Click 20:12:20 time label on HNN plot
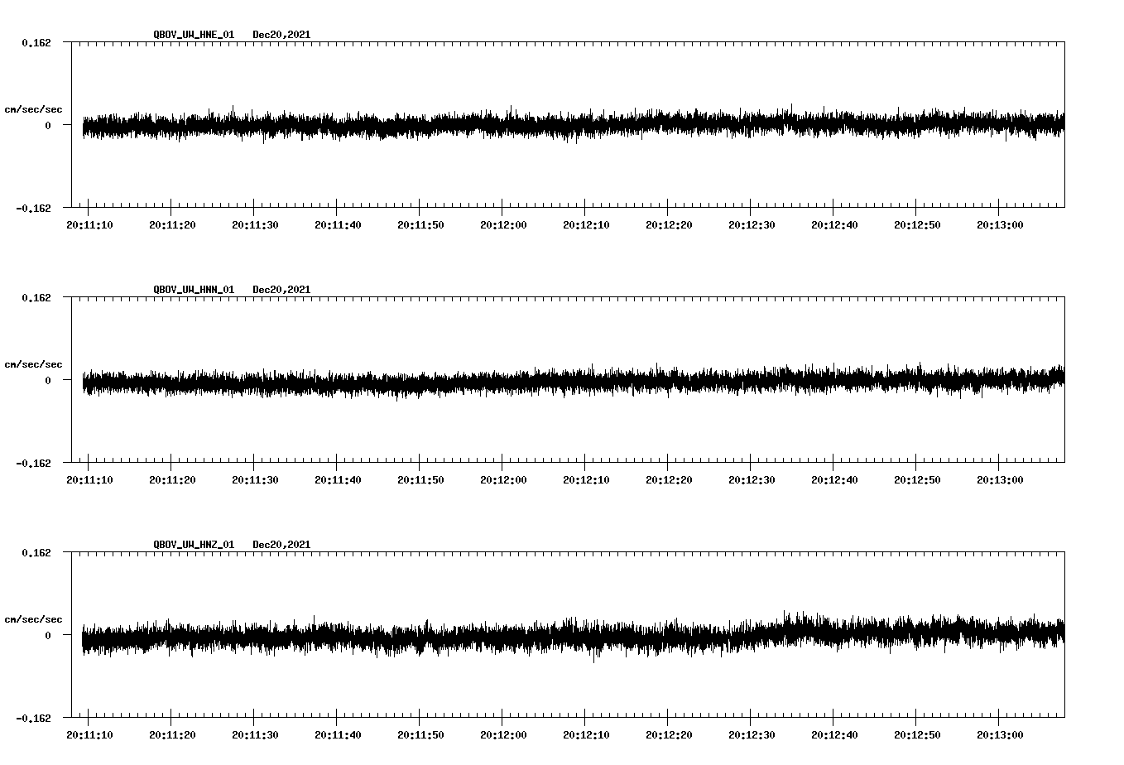 click(669, 480)
